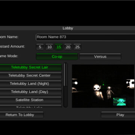Pick the Satellite Station map
This screenshot has height=135, width=135.
(31, 100)
